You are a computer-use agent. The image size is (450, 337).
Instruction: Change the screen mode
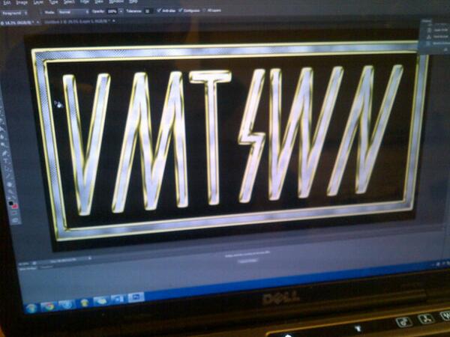(16, 220)
